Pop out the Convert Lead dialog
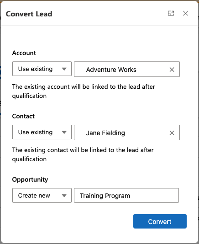The width and height of the screenshot is (199, 244). coord(171,13)
